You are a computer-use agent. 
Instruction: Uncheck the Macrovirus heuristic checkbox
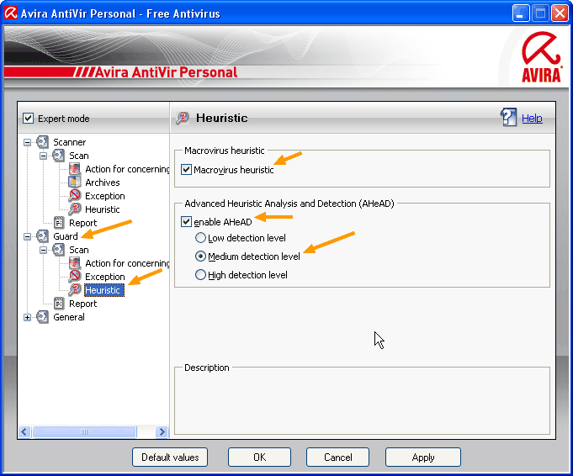(186, 170)
